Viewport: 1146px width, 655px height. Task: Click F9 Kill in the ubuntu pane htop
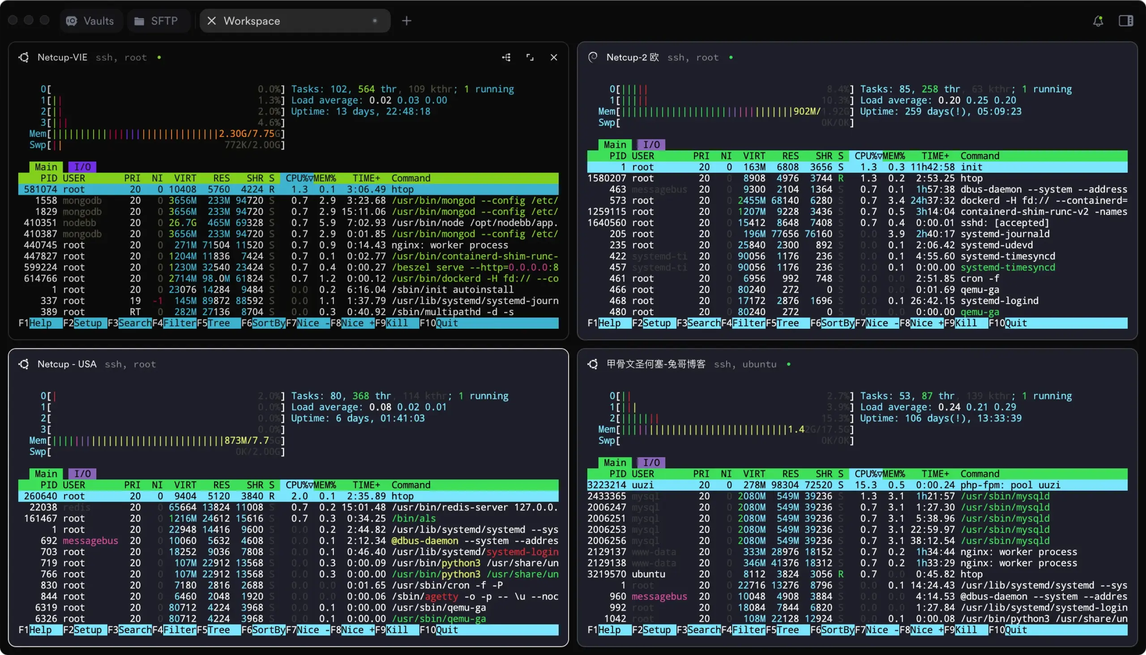(x=965, y=630)
